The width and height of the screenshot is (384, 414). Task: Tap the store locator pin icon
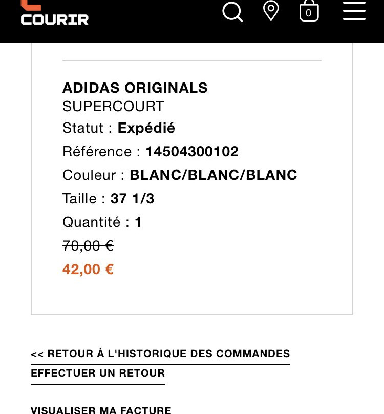pos(271,11)
